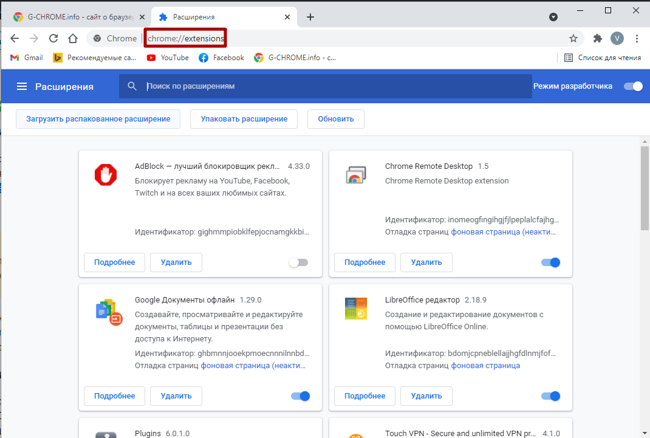Open the G-CHROME.info bookmark
This screenshot has height=438, width=650.
pos(295,58)
